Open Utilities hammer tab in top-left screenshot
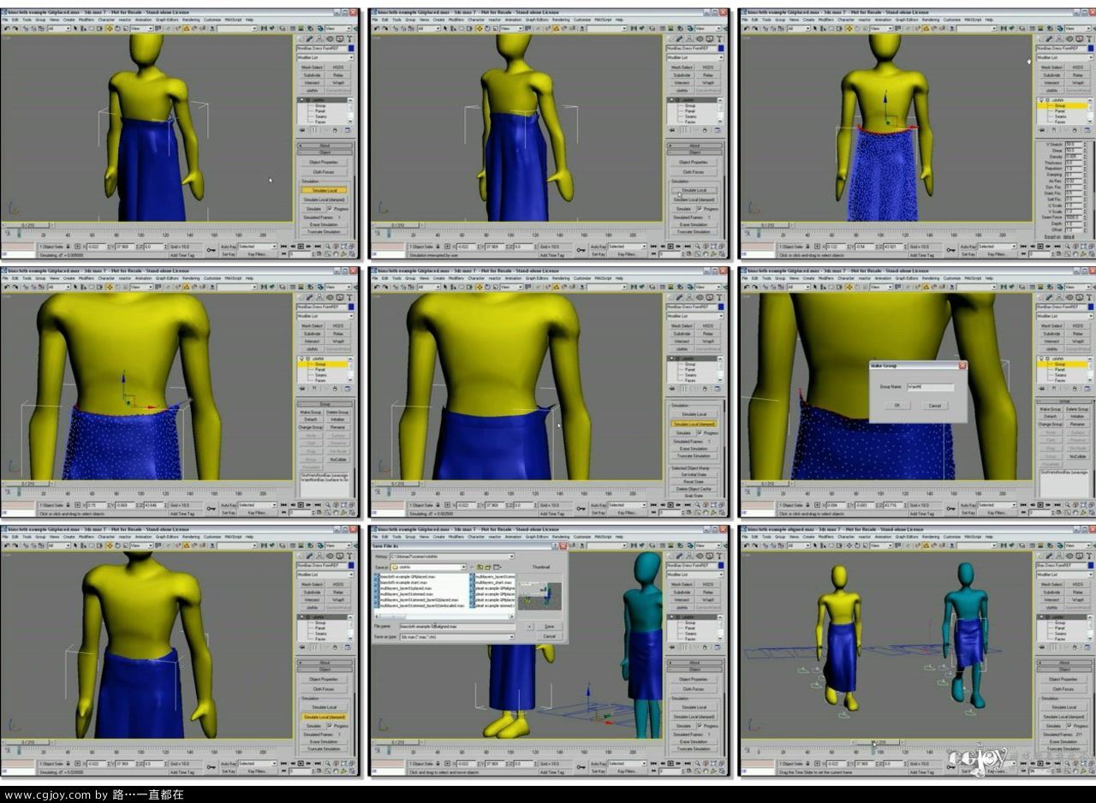Screen dimensions: 1096x803 pyautogui.click(x=349, y=39)
